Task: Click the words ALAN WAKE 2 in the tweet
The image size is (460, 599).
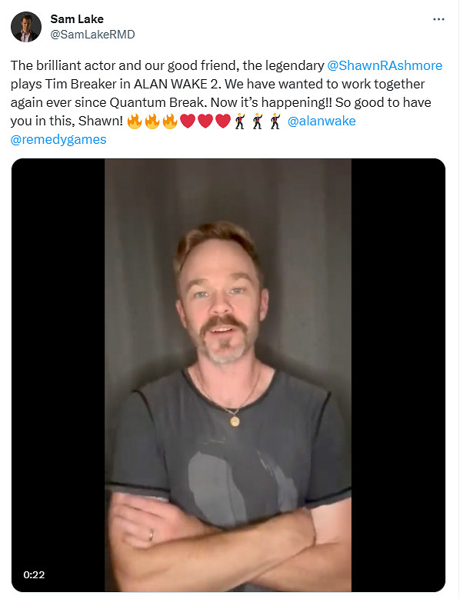Action: click(x=175, y=84)
